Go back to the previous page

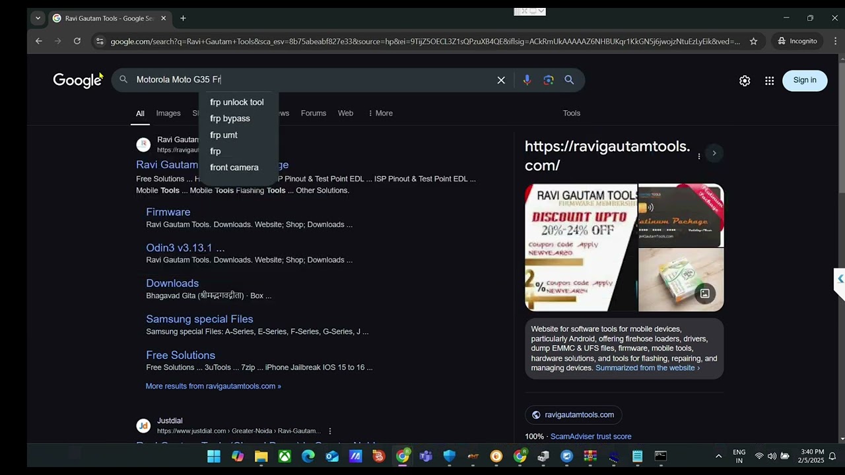(39, 41)
